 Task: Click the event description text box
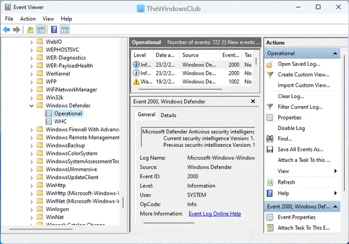click(x=198, y=137)
